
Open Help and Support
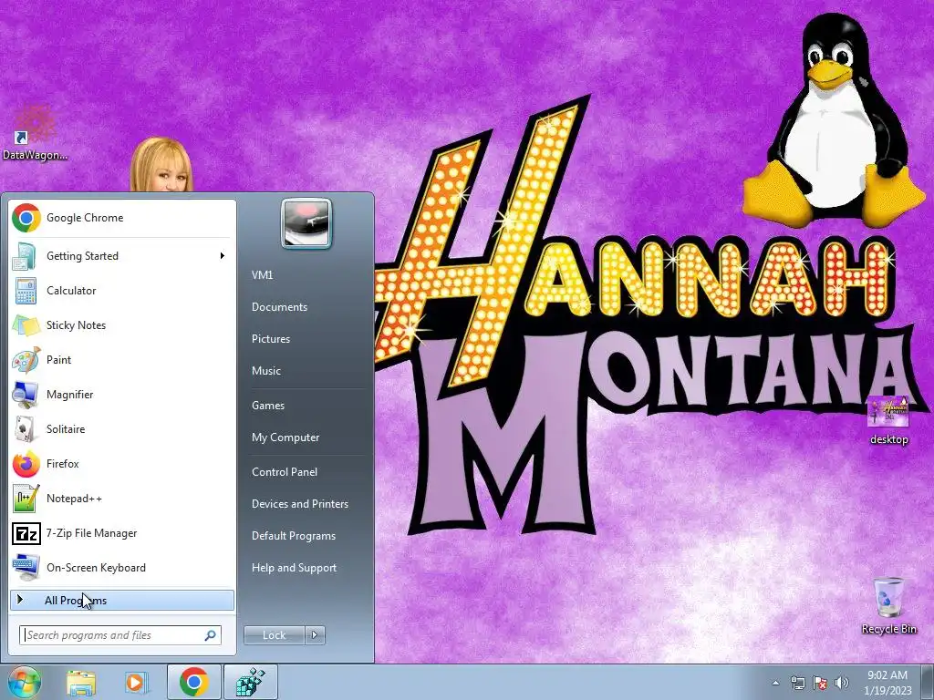coord(294,568)
